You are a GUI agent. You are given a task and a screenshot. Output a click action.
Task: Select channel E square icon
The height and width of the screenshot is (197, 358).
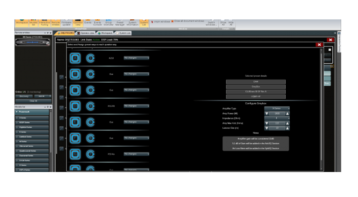click(75, 122)
